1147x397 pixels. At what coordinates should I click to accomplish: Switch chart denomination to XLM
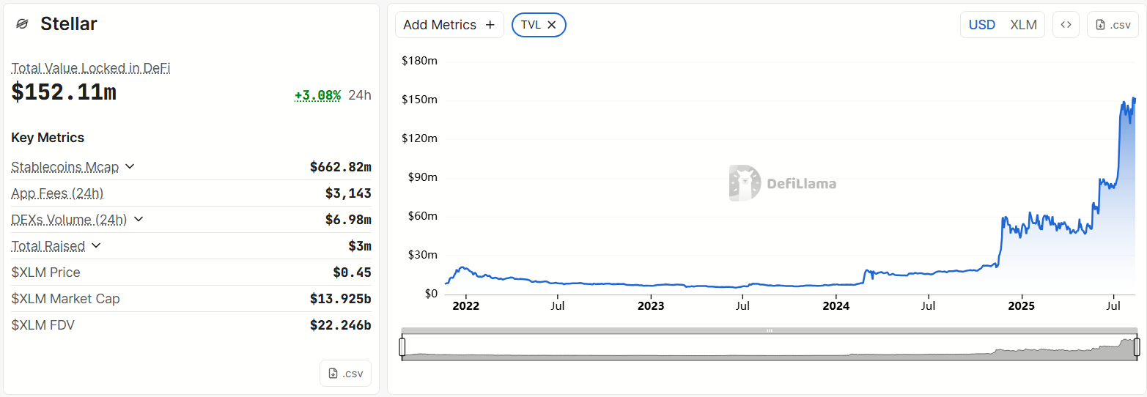point(1023,25)
